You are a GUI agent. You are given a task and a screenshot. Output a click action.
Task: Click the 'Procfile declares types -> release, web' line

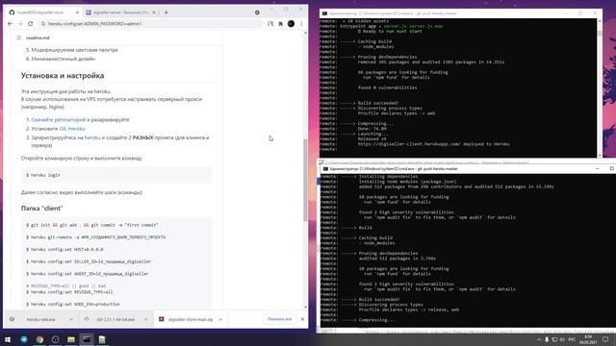pyautogui.click(x=409, y=309)
